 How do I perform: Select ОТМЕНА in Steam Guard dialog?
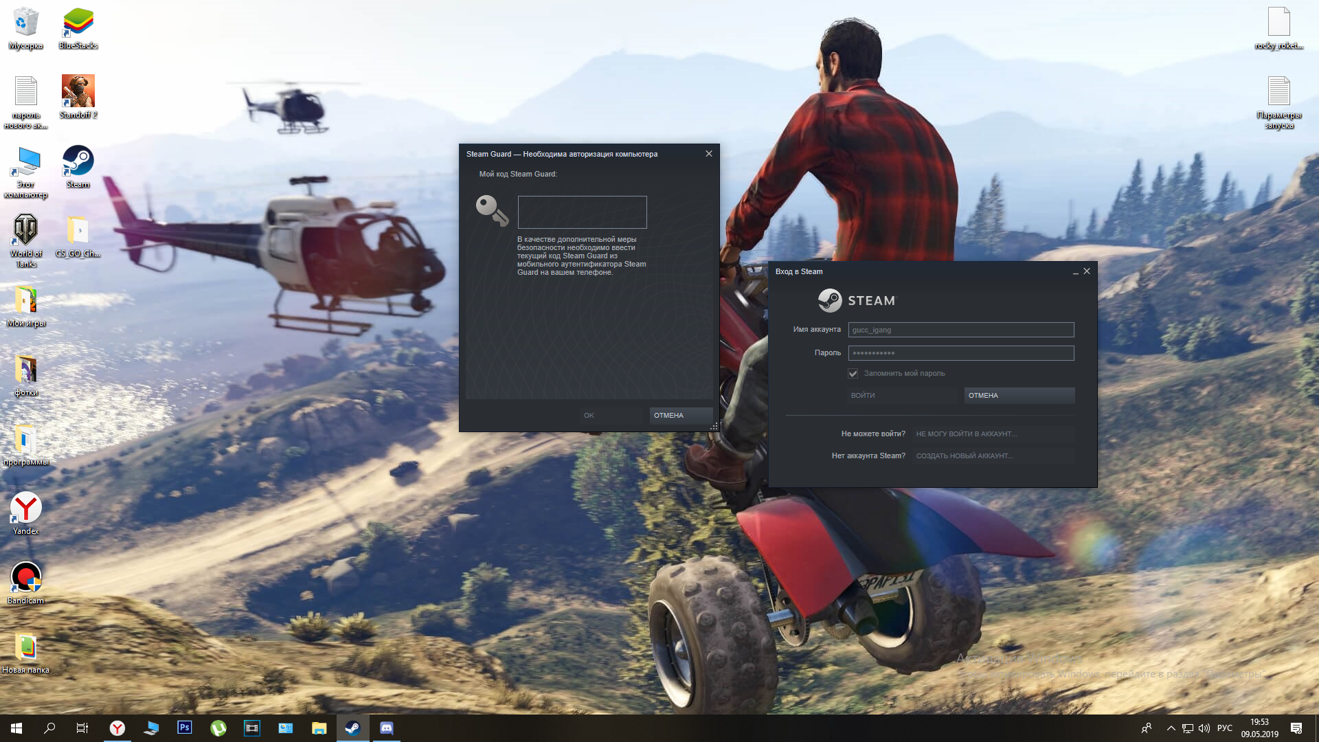(668, 415)
